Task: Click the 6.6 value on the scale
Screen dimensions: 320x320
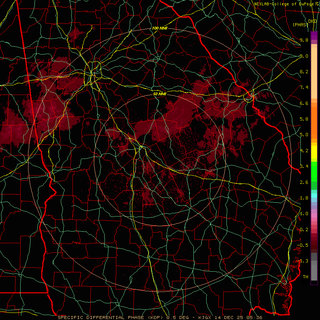Action: pyautogui.click(x=304, y=103)
